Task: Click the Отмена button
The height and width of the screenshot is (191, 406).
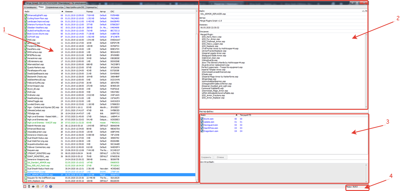Action: click(x=220, y=157)
